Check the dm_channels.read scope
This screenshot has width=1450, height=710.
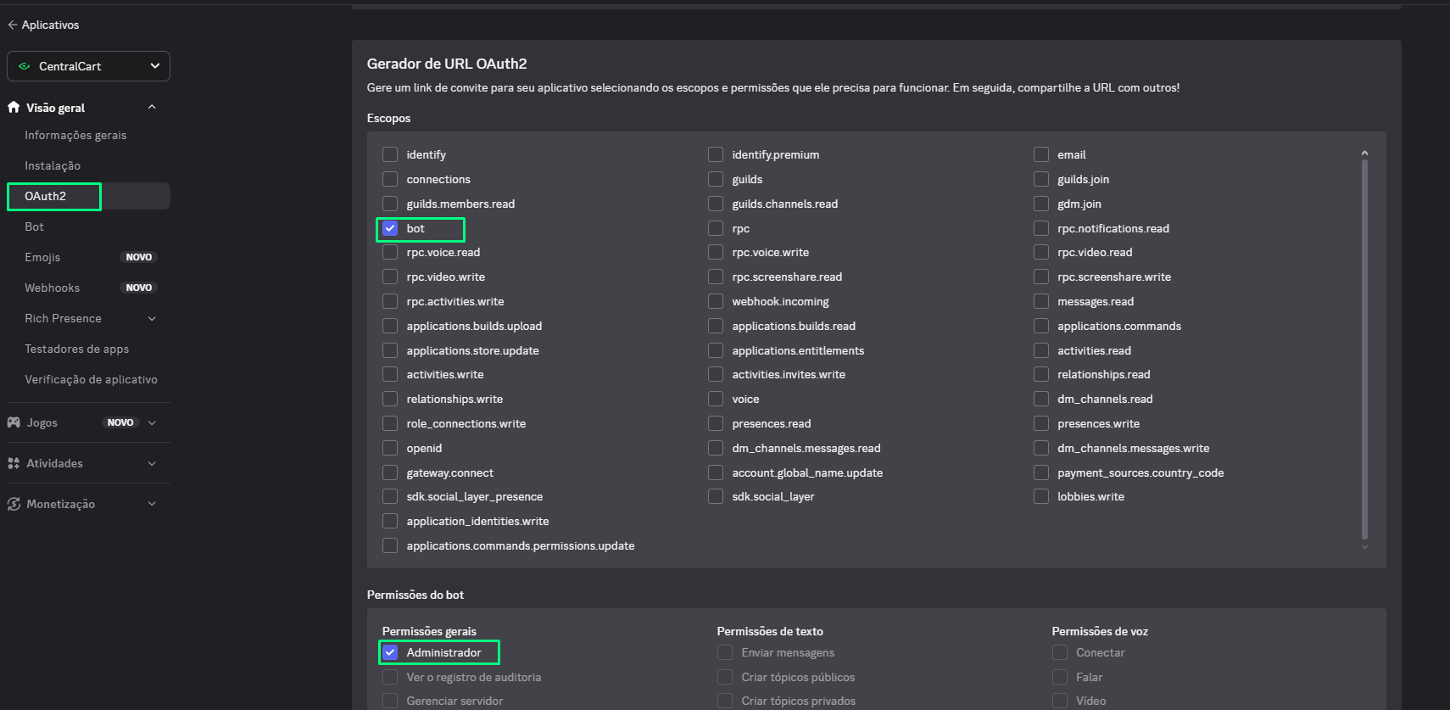(1041, 399)
